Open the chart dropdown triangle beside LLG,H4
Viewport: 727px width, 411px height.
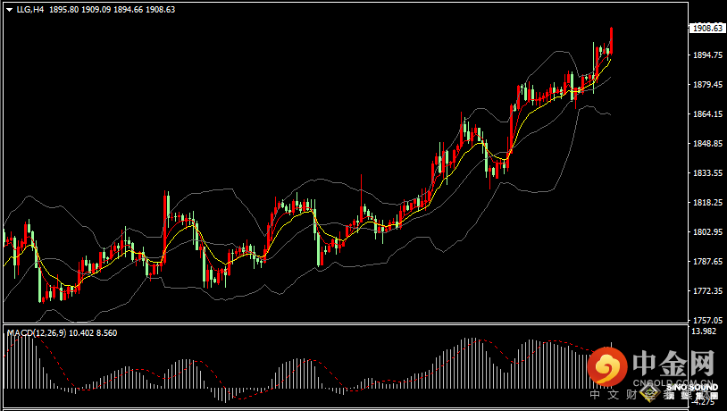9,10
